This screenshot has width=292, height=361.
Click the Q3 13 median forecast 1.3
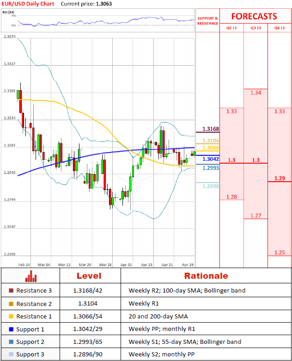255,160
